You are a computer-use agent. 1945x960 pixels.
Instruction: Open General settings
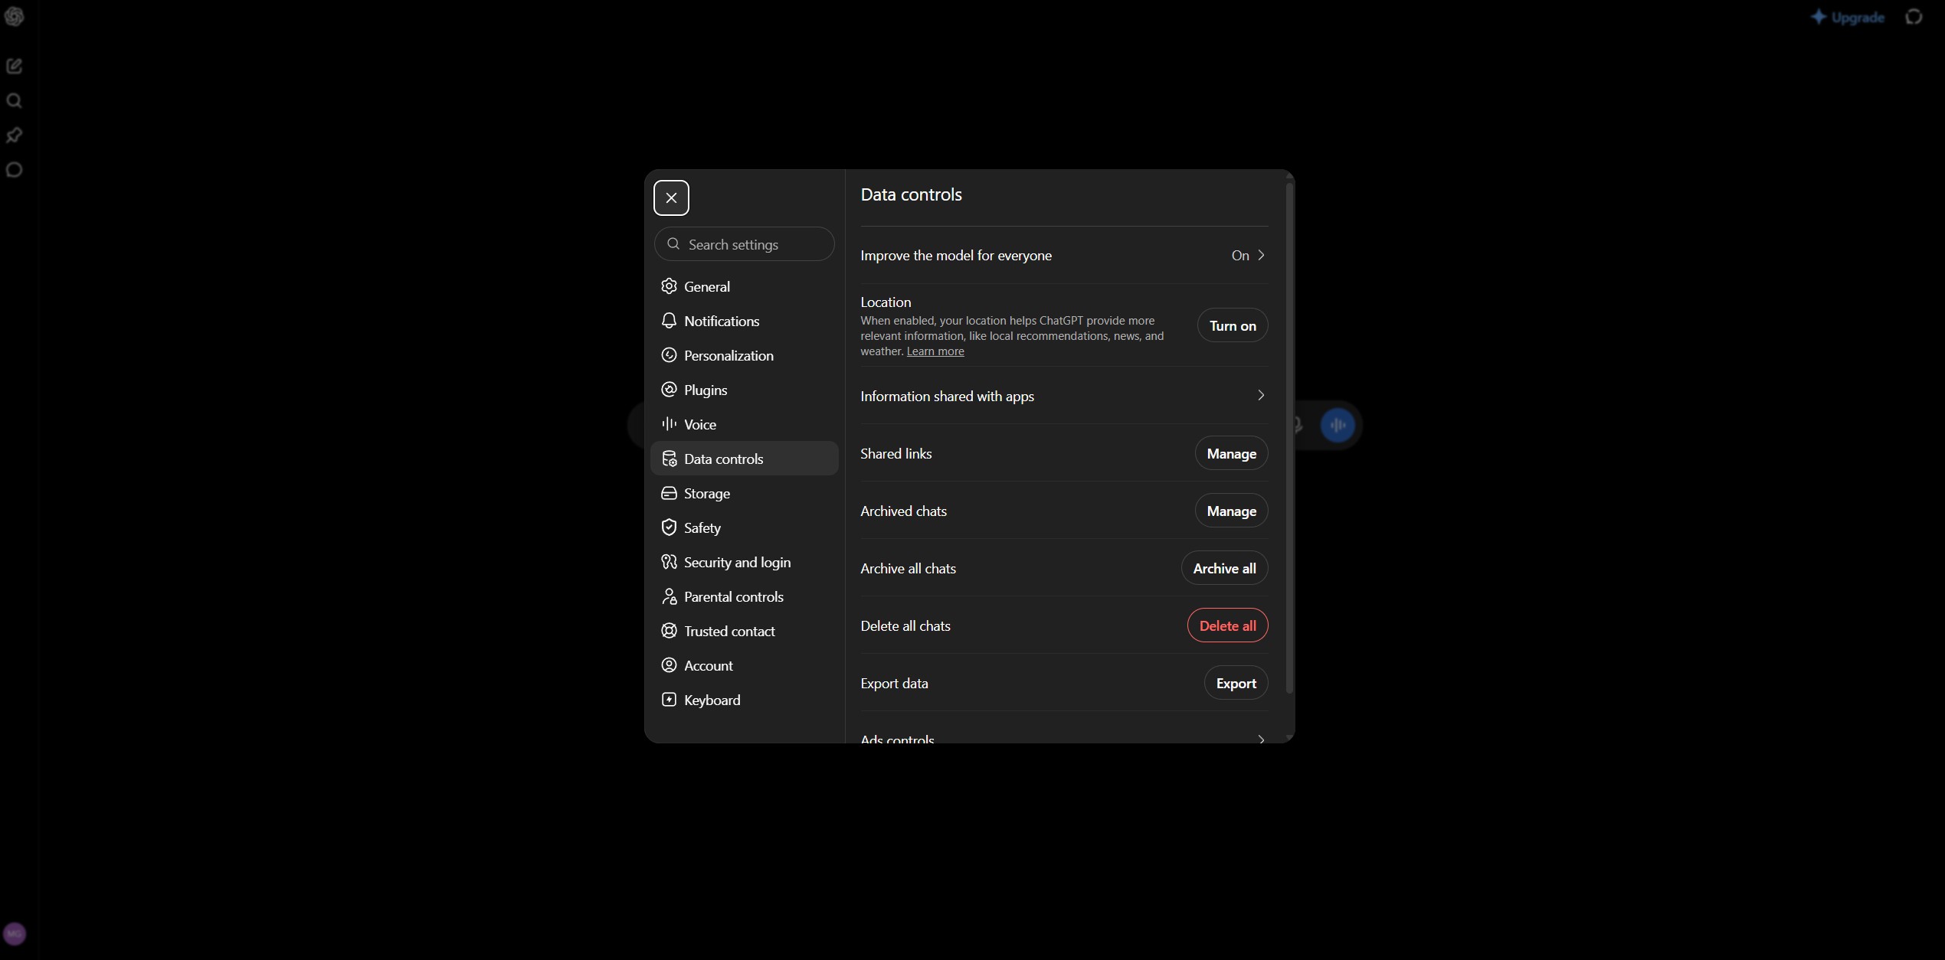click(744, 286)
